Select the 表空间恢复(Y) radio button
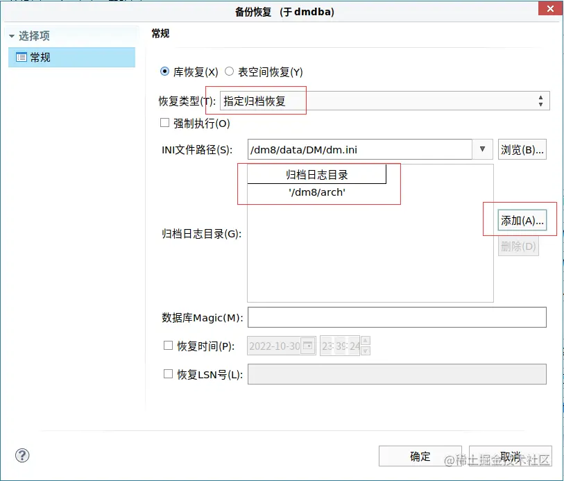 229,71
